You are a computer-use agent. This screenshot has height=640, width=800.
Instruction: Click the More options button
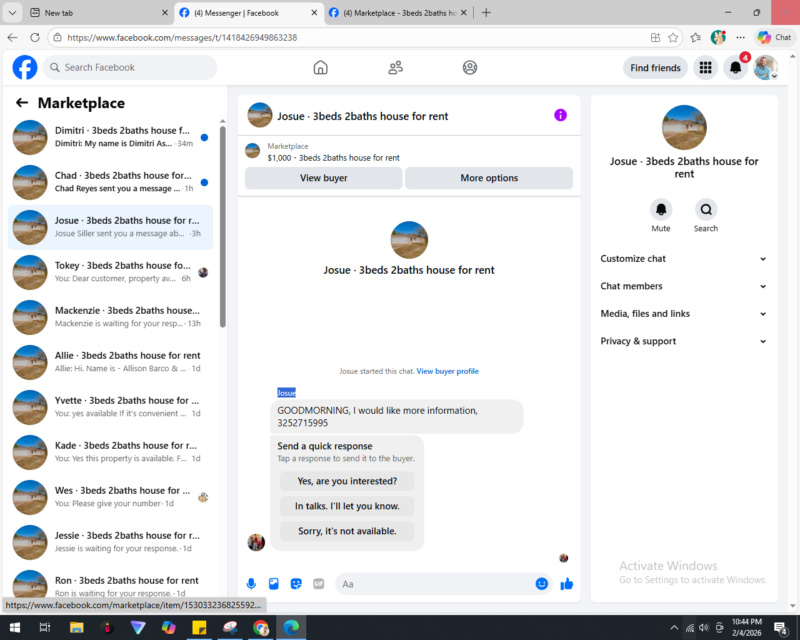(489, 178)
